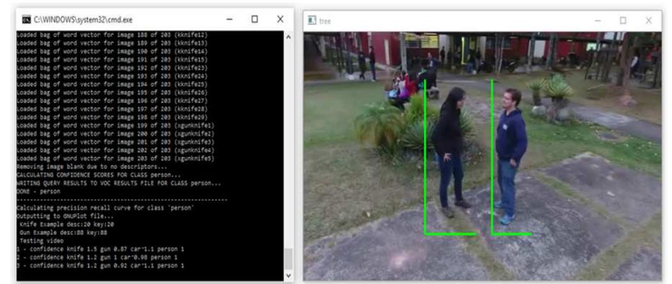Image resolution: width=672 pixels, height=284 pixels.
Task: Maximize the tree window
Action: [x=623, y=20]
